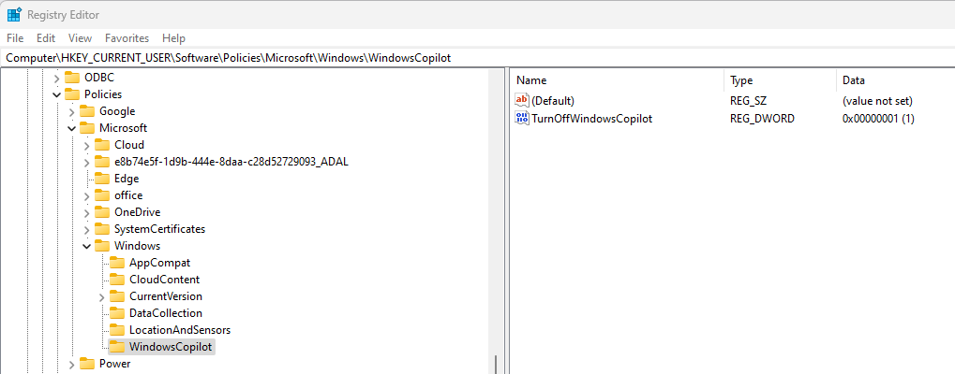Screen dimensions: 955x374
Task: Select the LocationAndSensors key label
Action: [180, 330]
